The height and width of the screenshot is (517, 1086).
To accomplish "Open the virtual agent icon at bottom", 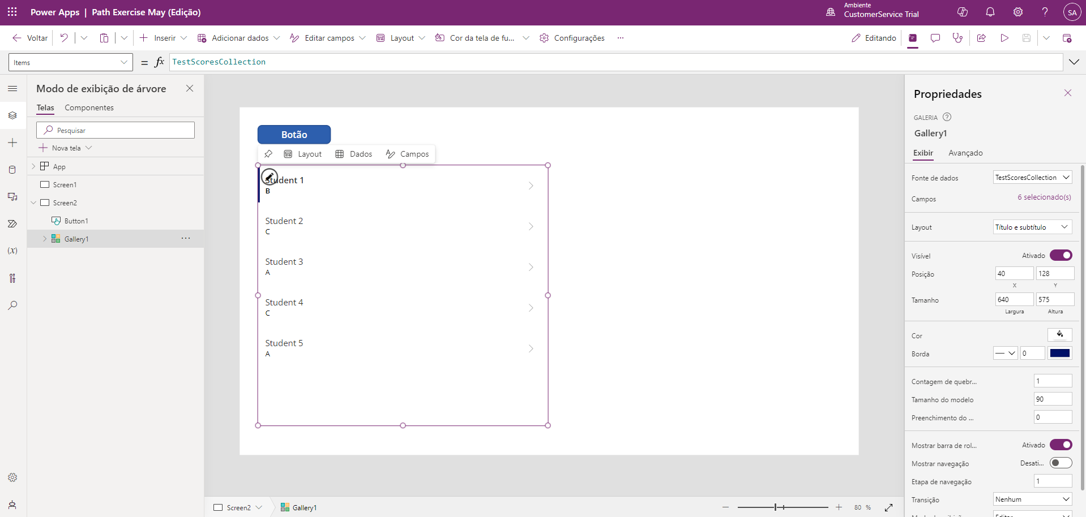I will (12, 505).
